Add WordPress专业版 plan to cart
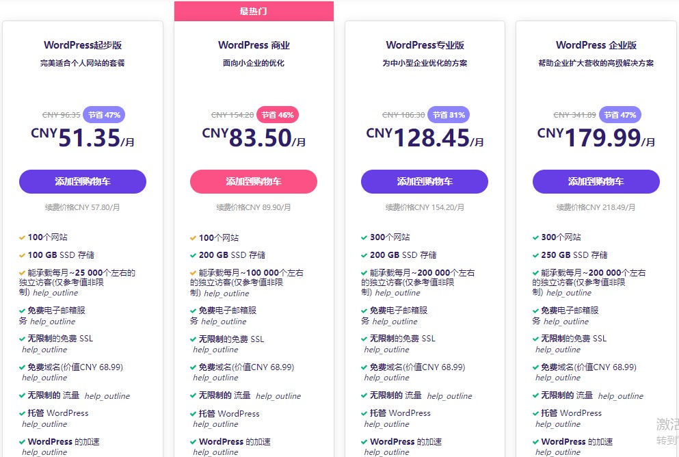 point(425,181)
